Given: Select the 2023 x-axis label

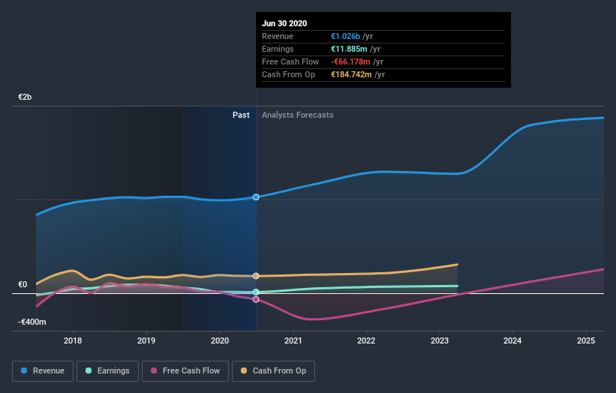Looking at the screenshot, I should point(440,340).
